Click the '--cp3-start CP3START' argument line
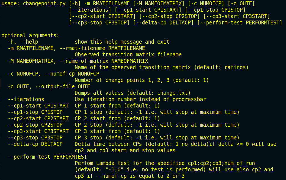The height and width of the screenshot is (180, 286). click(38, 131)
